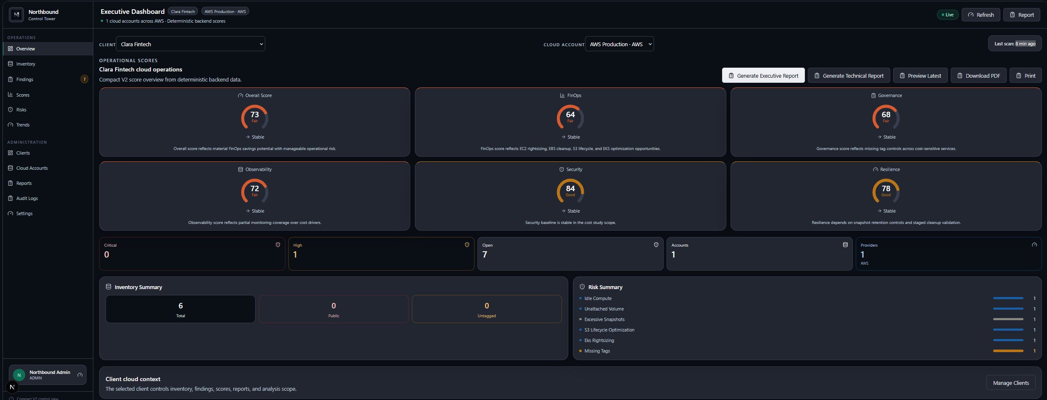Viewport: 1047px width, 400px height.
Task: Open Trends in the sidebar
Action: [47, 125]
